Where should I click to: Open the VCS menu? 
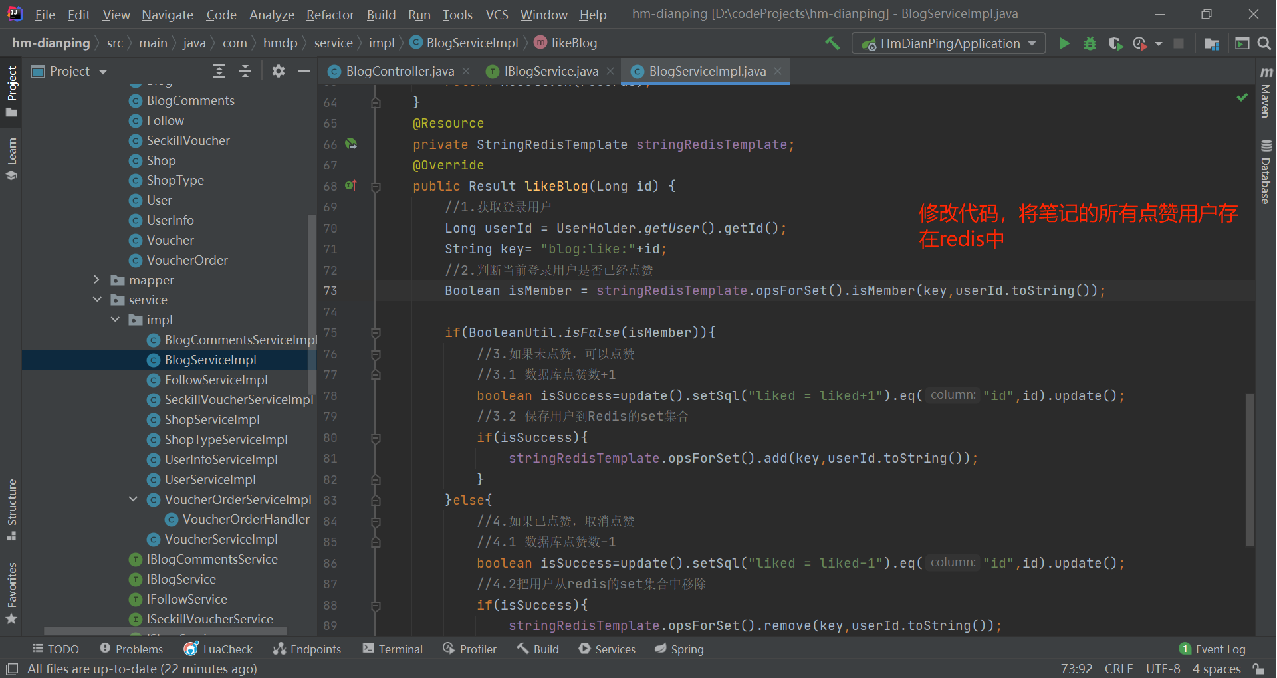click(x=497, y=14)
